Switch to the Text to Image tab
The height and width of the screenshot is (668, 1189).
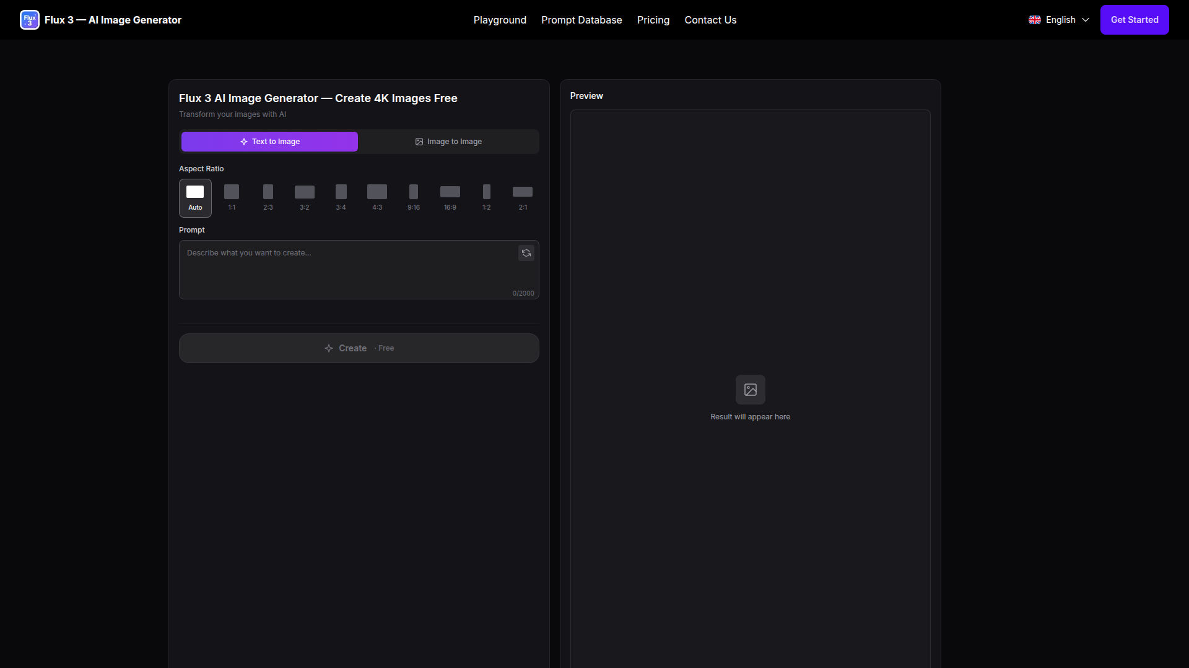[269, 142]
